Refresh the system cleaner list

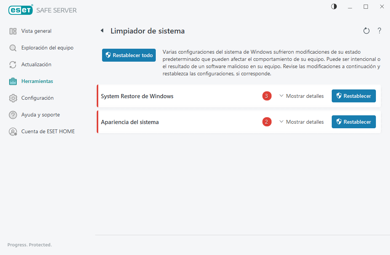(x=366, y=31)
